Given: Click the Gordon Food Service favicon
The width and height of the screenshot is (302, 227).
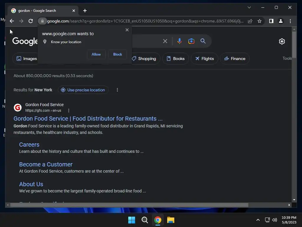Looking at the screenshot, I should coord(18,108).
